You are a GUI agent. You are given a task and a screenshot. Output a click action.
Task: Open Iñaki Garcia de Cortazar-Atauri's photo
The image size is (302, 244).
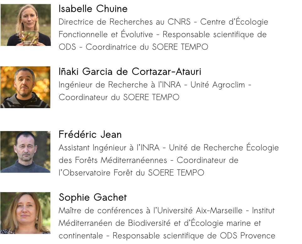coord(25,87)
